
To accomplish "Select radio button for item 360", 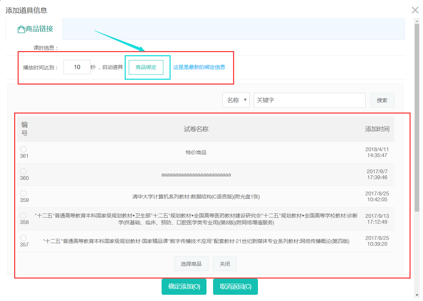I will click(x=23, y=171).
